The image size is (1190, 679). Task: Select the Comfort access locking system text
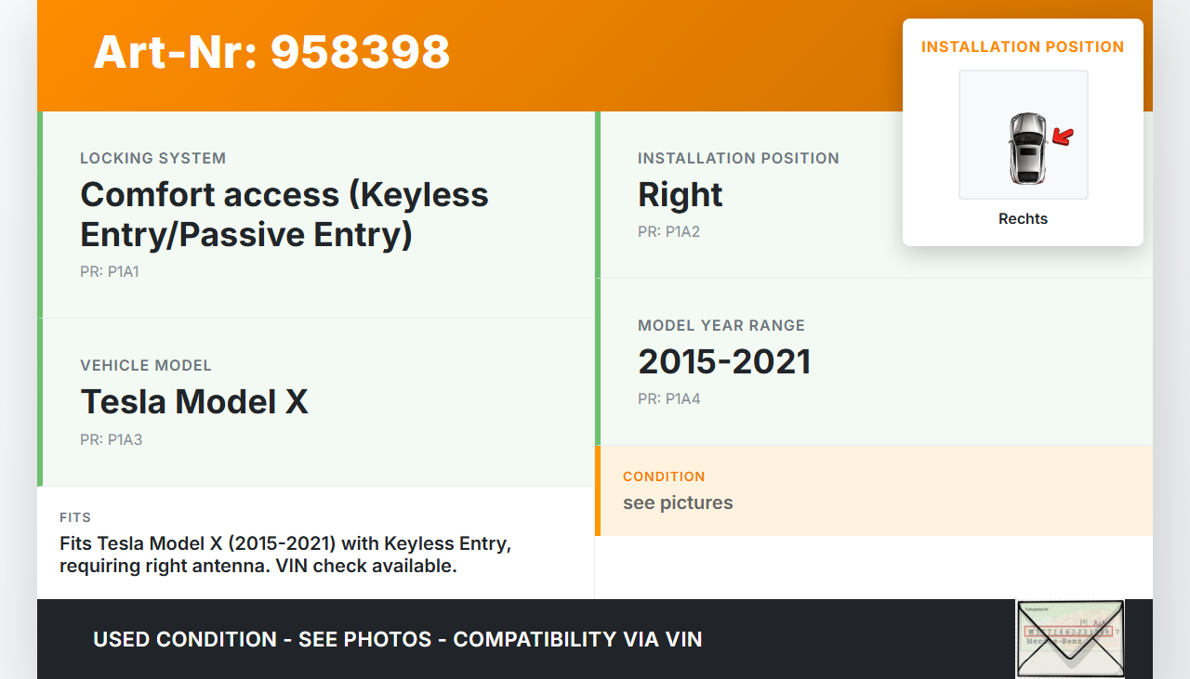coord(284,215)
